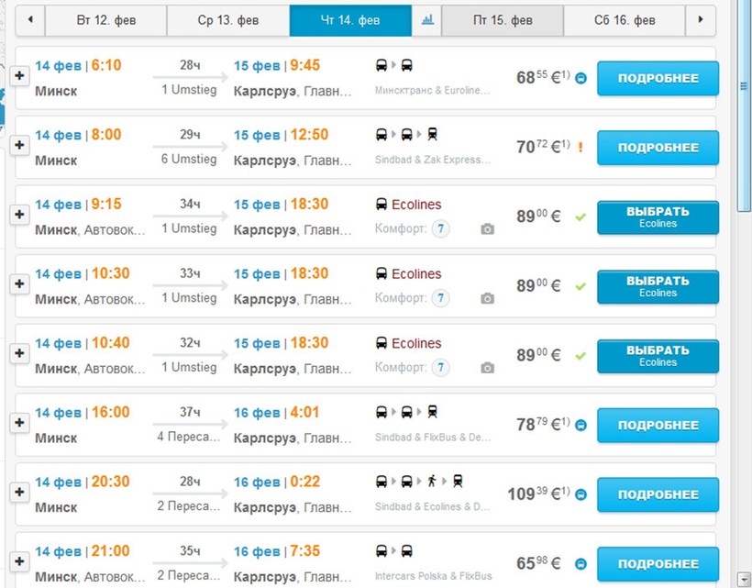Expand the 6:10 Minsk departure details
This screenshot has height=588, width=752.
click(18, 74)
